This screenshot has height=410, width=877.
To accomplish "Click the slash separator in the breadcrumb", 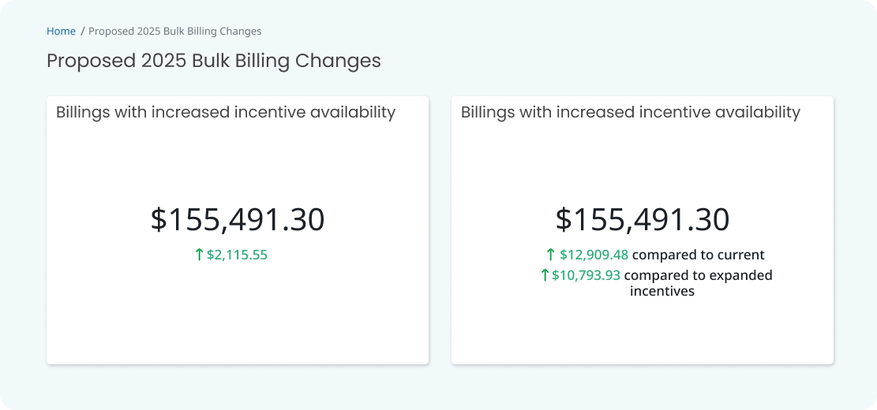I will 83,32.
